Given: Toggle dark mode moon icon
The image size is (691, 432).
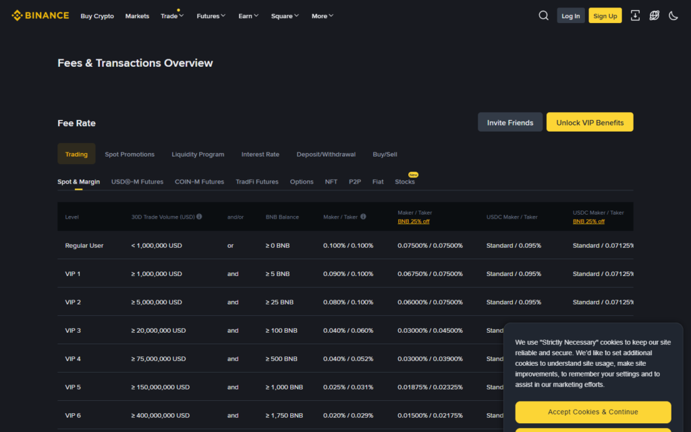Looking at the screenshot, I should pyautogui.click(x=673, y=16).
